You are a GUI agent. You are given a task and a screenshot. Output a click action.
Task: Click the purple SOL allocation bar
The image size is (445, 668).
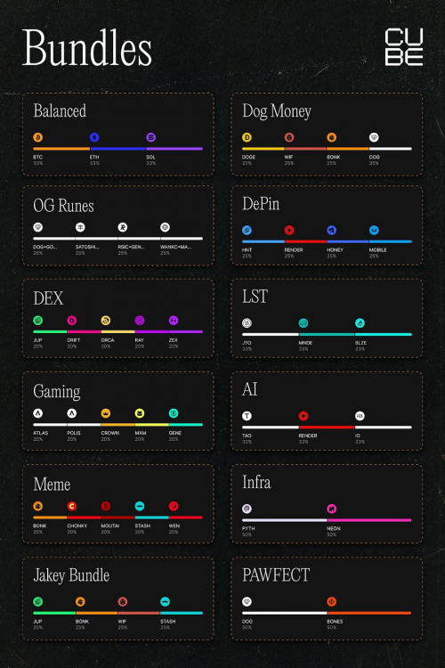pyautogui.click(x=174, y=149)
